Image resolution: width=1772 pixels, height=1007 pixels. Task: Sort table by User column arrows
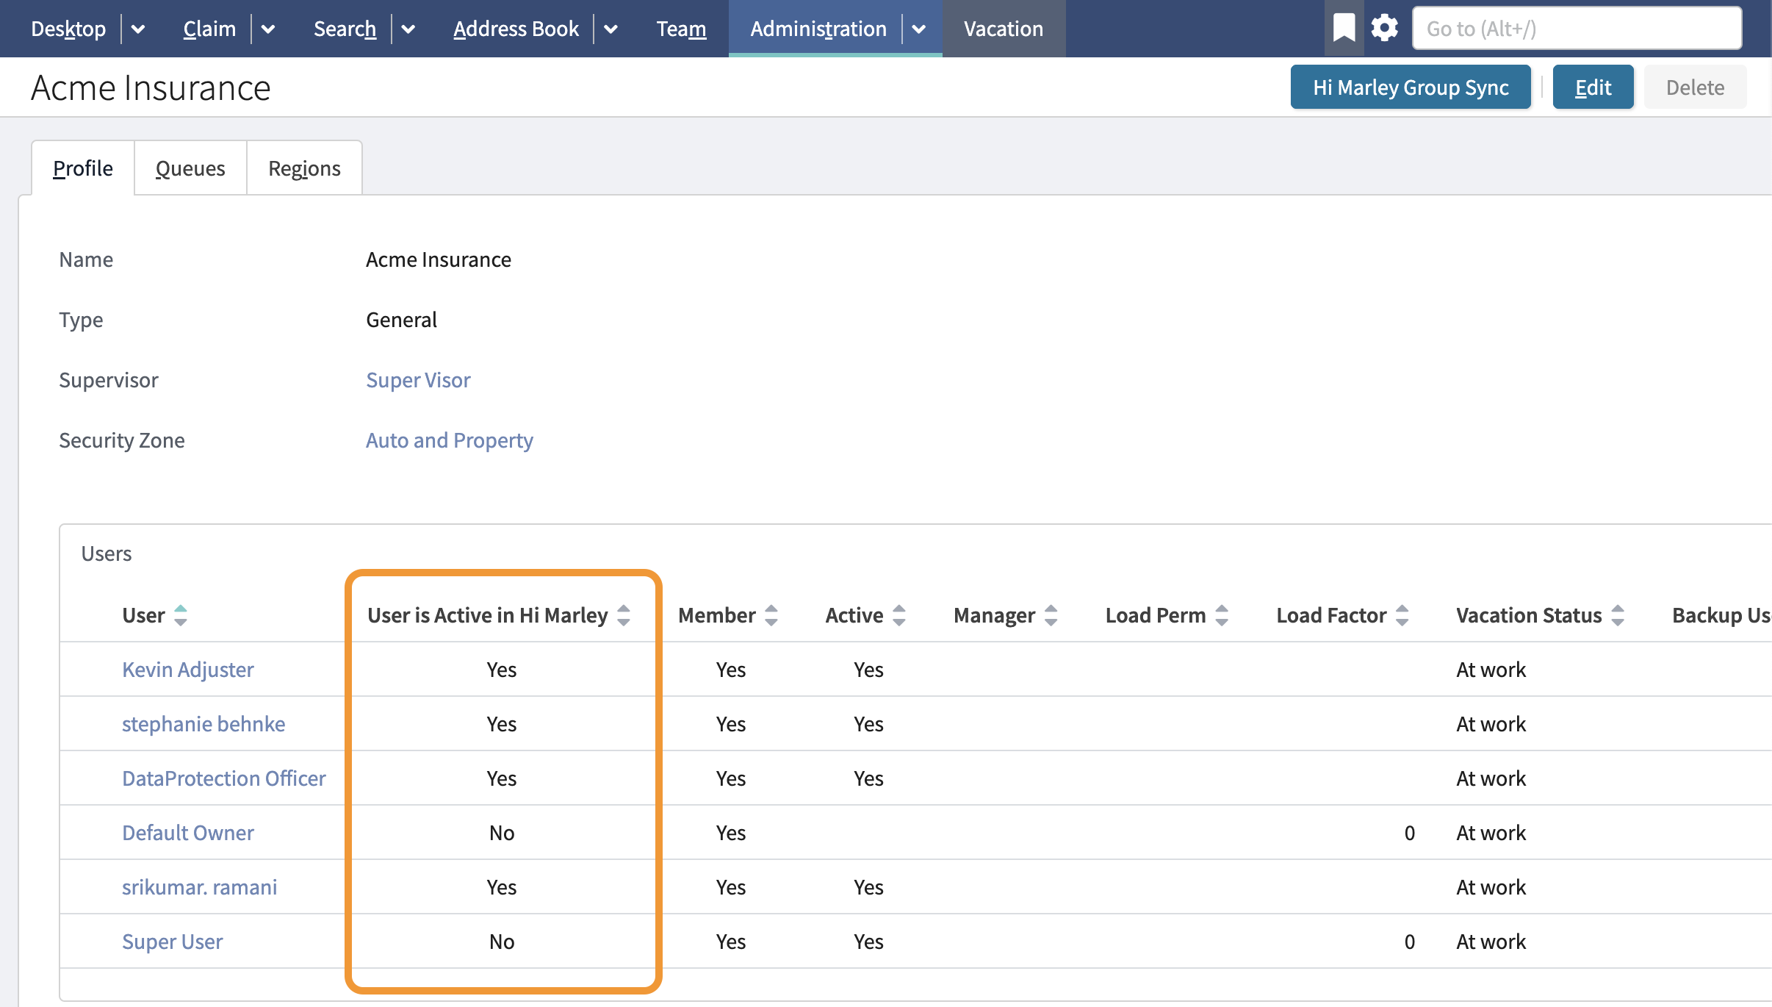point(181,615)
